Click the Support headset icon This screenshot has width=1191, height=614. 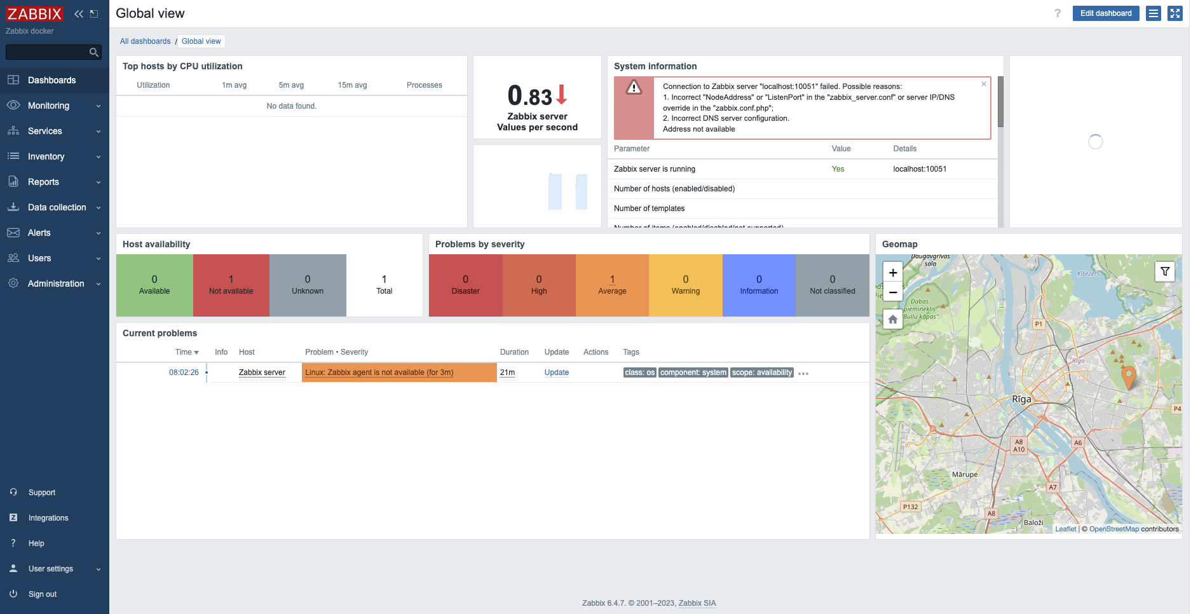(x=13, y=493)
